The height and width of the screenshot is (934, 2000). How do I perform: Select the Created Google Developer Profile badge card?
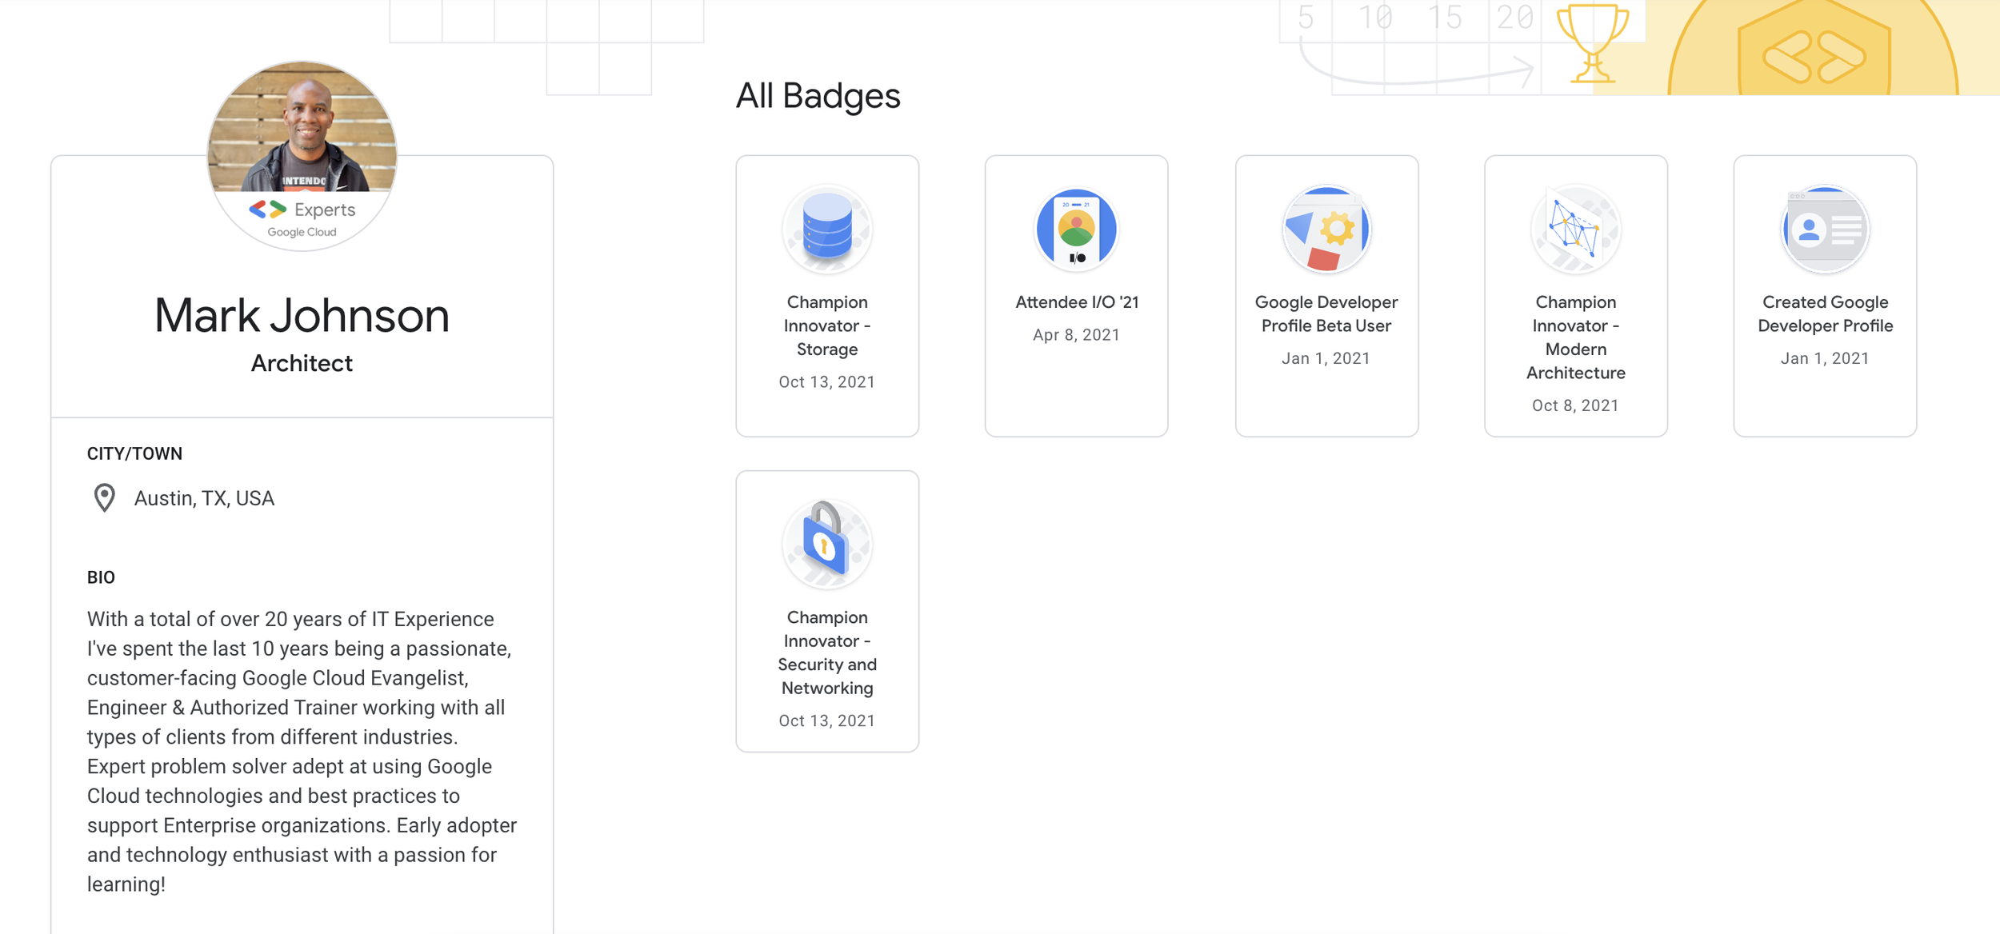(1825, 296)
